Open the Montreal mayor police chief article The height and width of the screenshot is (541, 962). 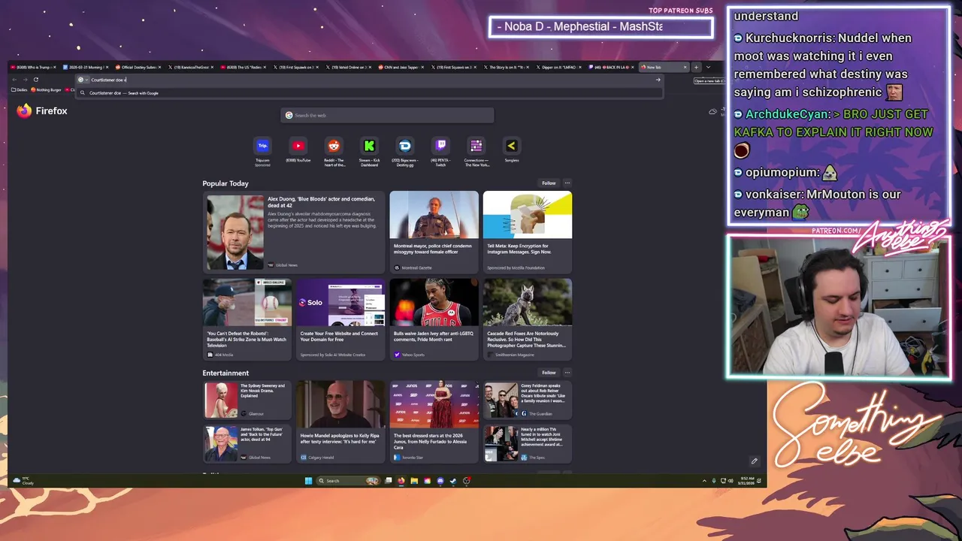click(434, 231)
